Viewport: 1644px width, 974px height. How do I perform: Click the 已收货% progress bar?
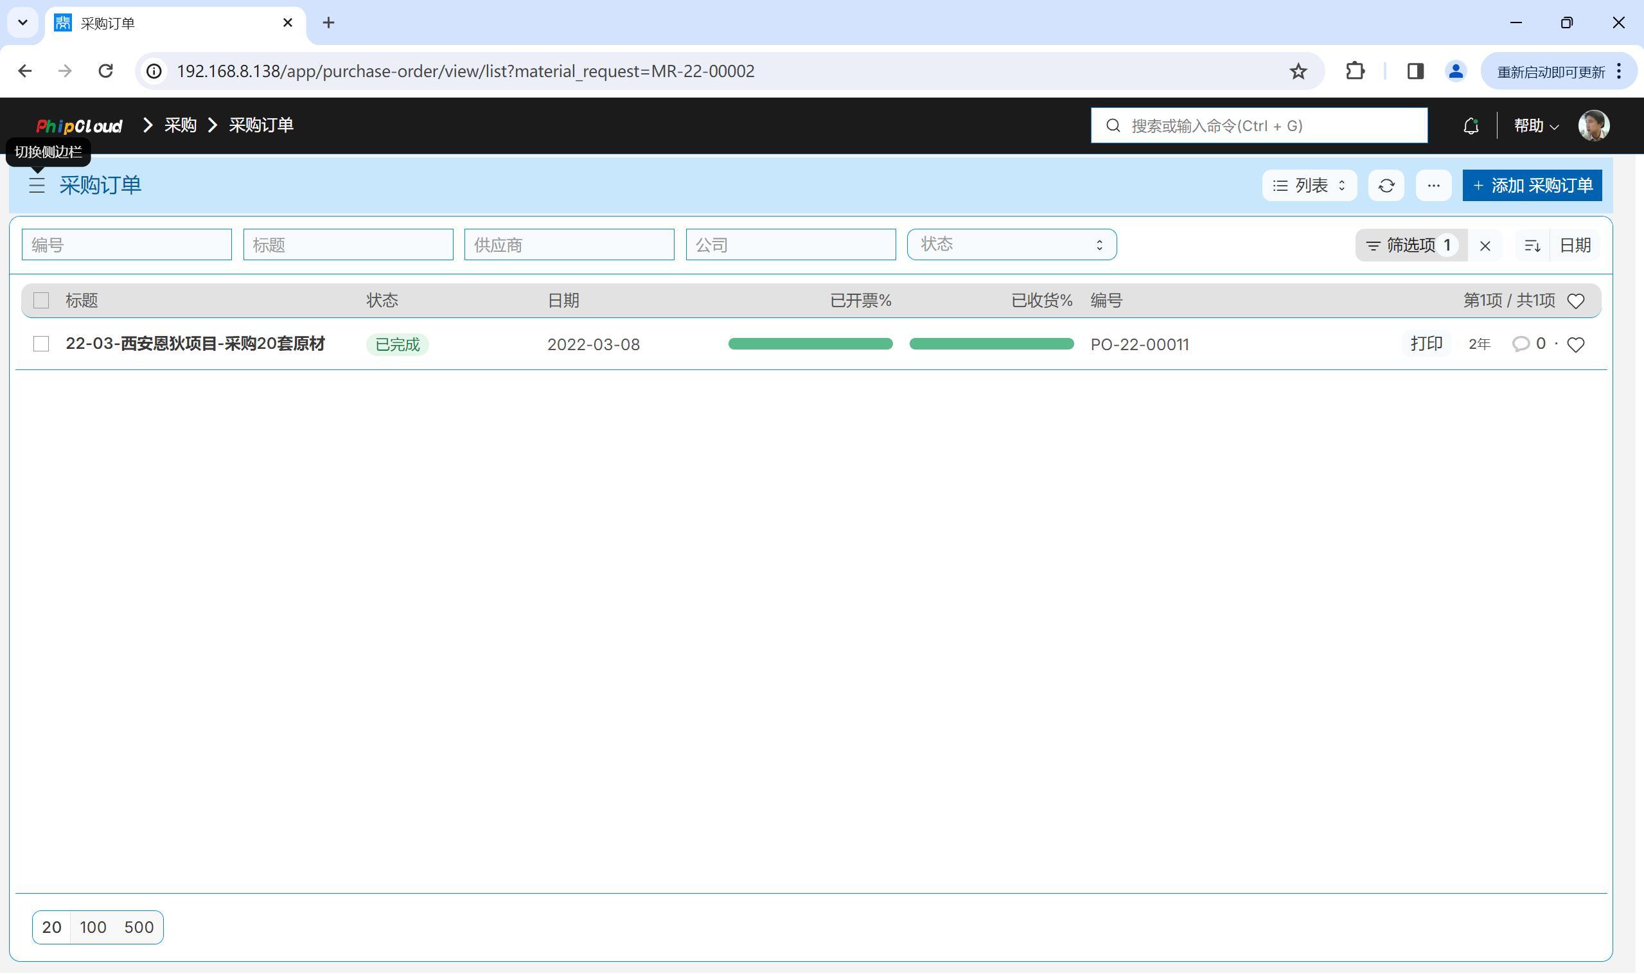coord(991,344)
